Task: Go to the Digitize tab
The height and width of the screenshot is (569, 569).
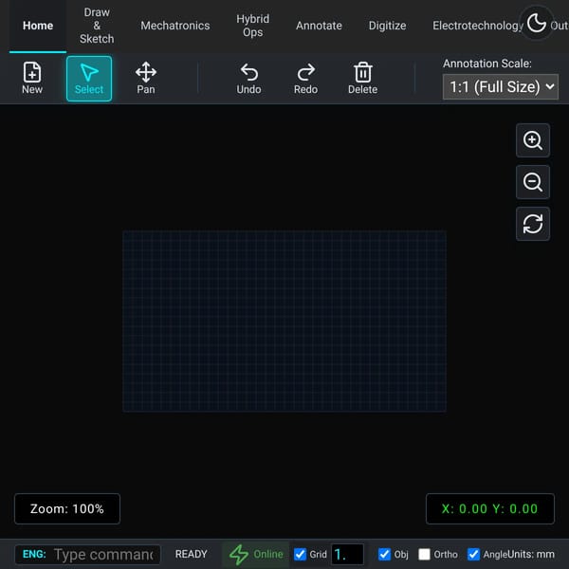Action: click(387, 26)
